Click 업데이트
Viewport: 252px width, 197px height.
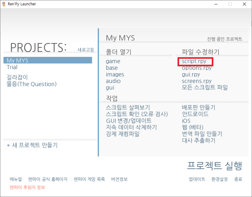click(197, 179)
